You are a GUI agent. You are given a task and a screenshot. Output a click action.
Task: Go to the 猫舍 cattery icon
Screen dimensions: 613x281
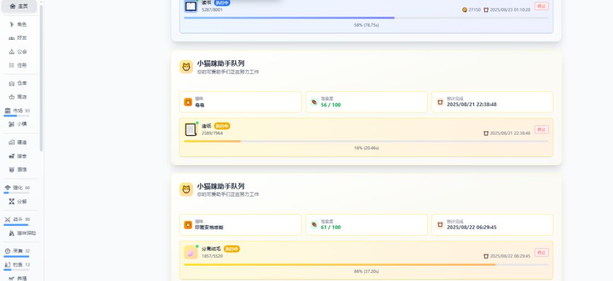[11, 156]
